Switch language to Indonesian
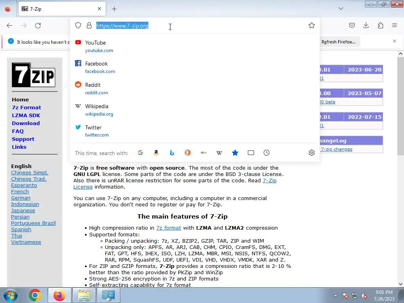The image size is (404, 303). tap(25, 204)
